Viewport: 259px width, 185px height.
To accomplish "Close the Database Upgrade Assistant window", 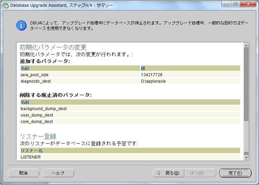I will [x=248, y=4].
